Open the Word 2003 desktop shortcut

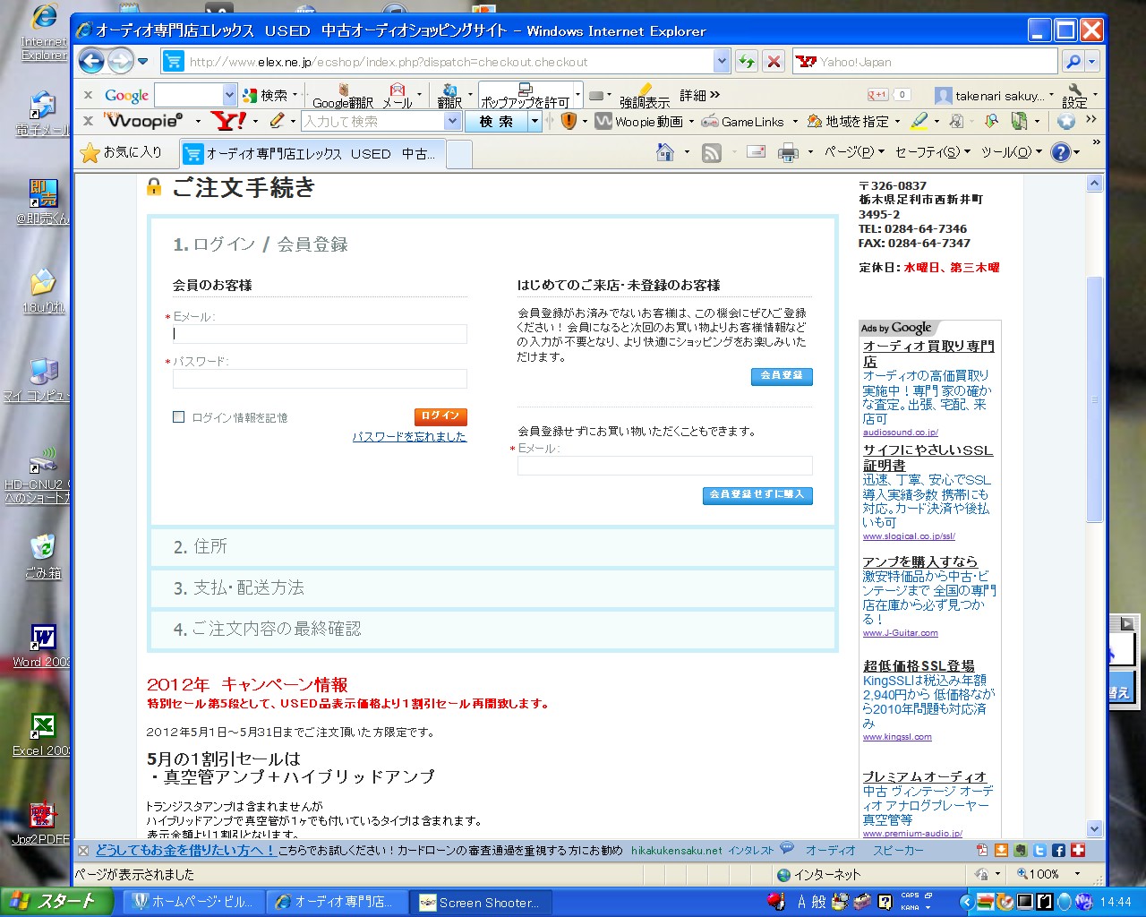(x=42, y=647)
